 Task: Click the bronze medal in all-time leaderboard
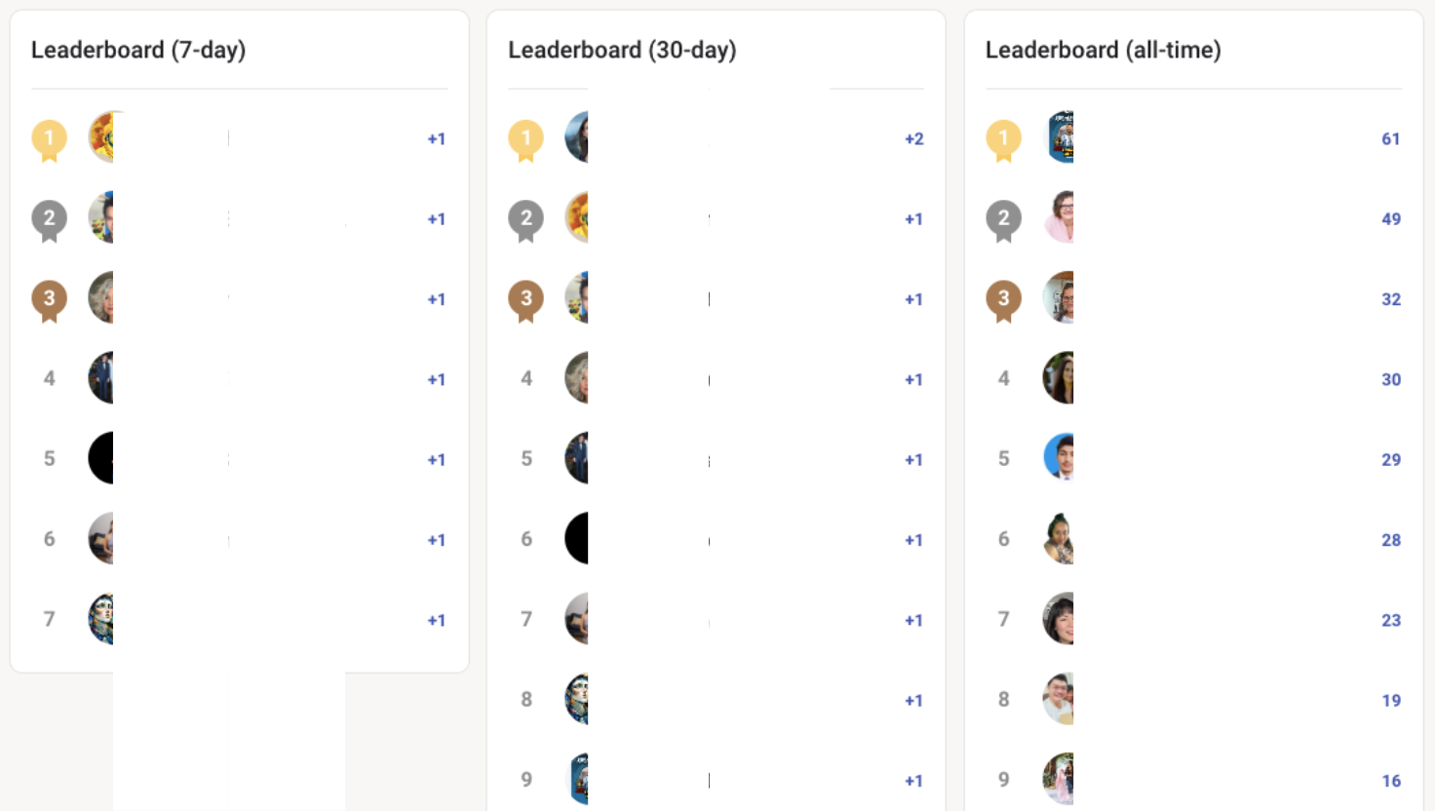(1003, 299)
